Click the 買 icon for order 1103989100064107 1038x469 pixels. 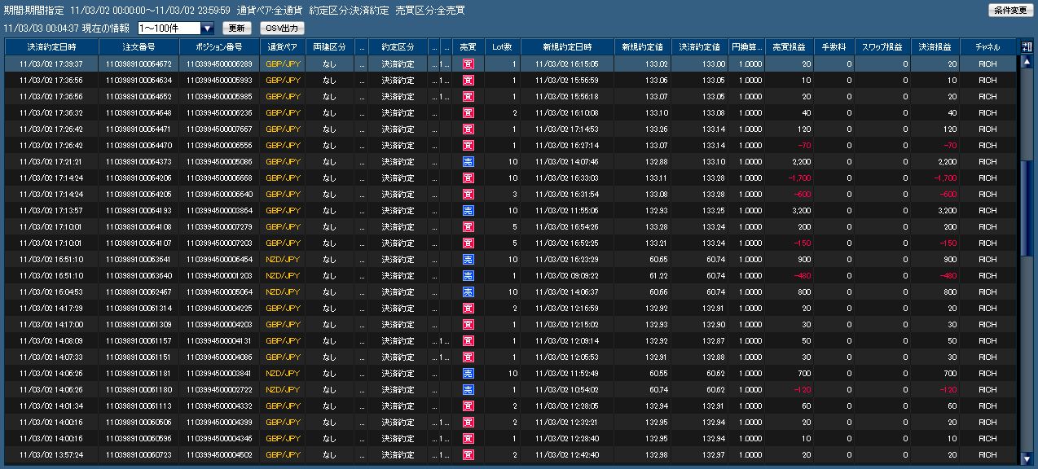[468, 243]
